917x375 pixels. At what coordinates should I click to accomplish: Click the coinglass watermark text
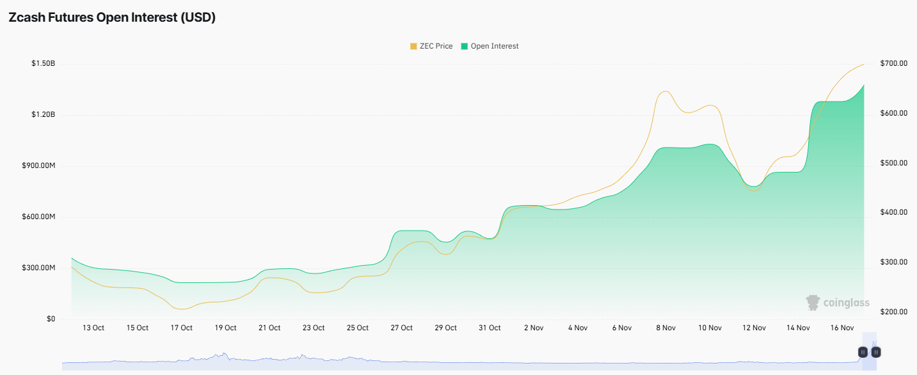coord(847,303)
